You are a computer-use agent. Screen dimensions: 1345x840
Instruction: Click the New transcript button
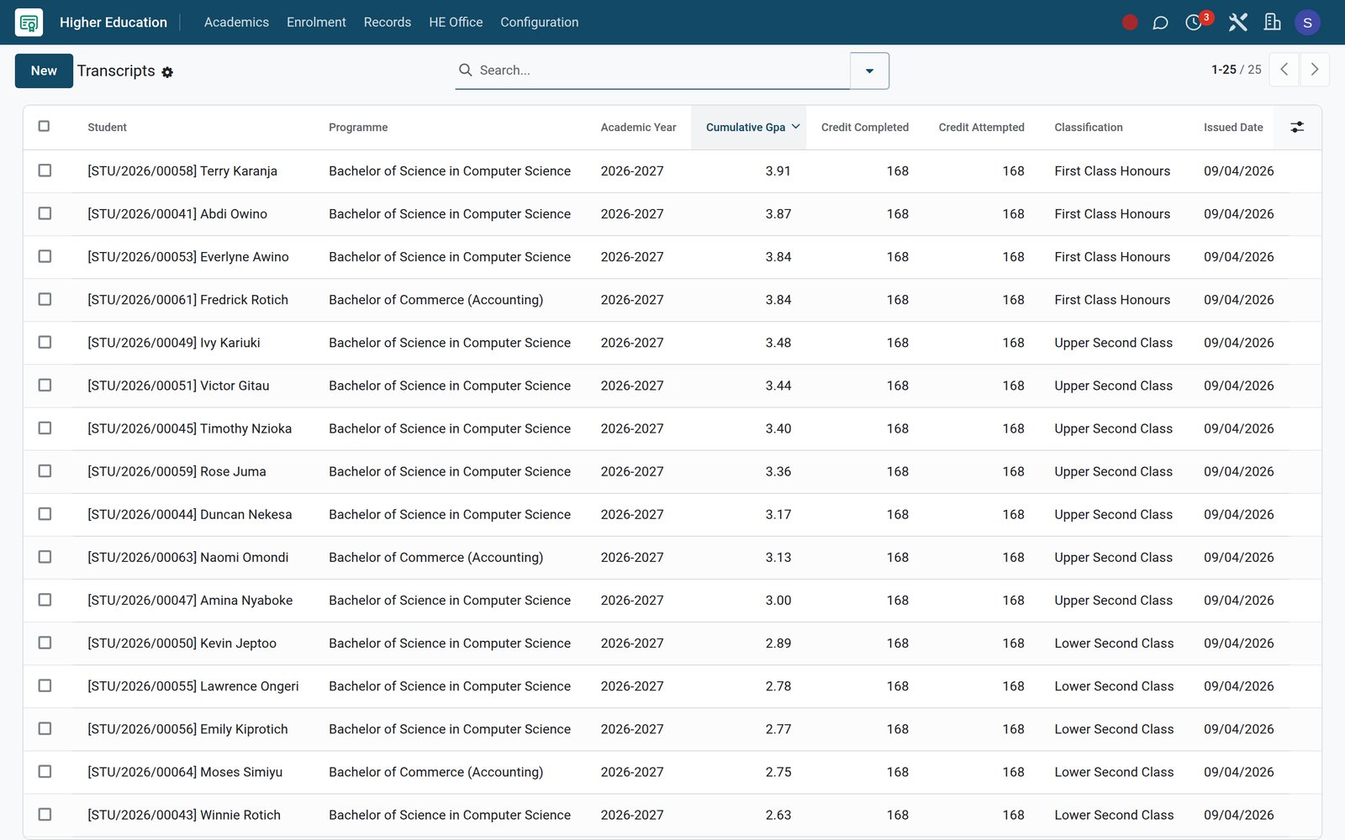[44, 71]
